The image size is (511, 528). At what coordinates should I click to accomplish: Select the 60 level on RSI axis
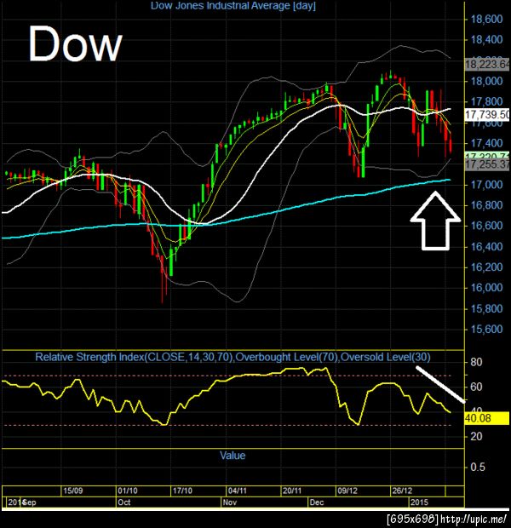tap(476, 387)
